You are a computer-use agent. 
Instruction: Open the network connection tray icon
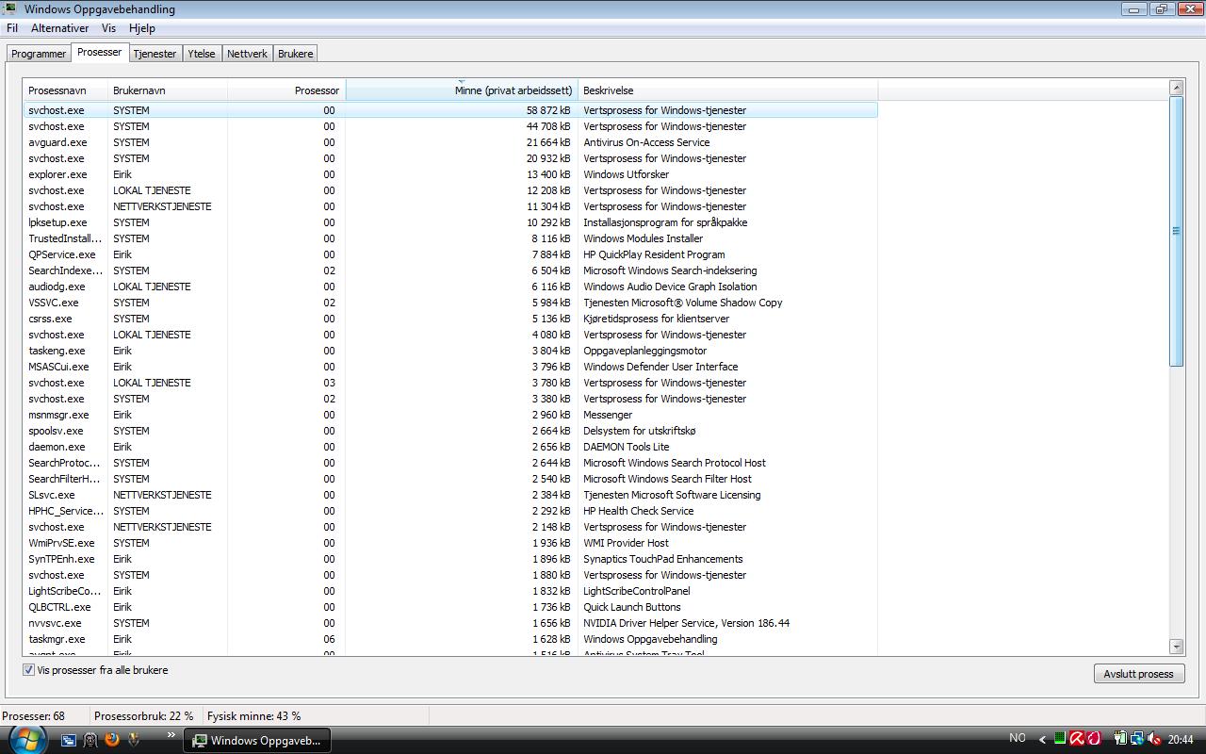[x=1137, y=739]
